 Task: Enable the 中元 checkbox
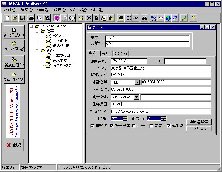pos(134,126)
